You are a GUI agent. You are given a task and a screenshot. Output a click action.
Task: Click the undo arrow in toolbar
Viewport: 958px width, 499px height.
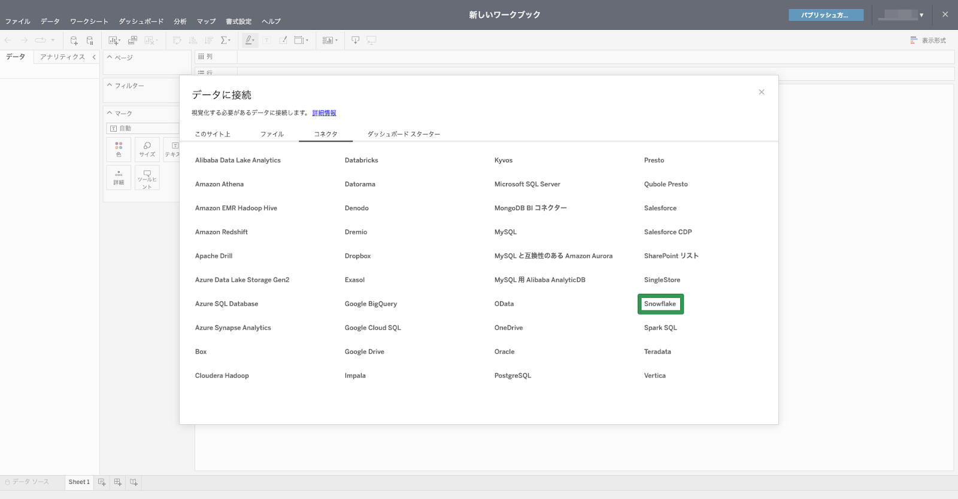(8, 41)
